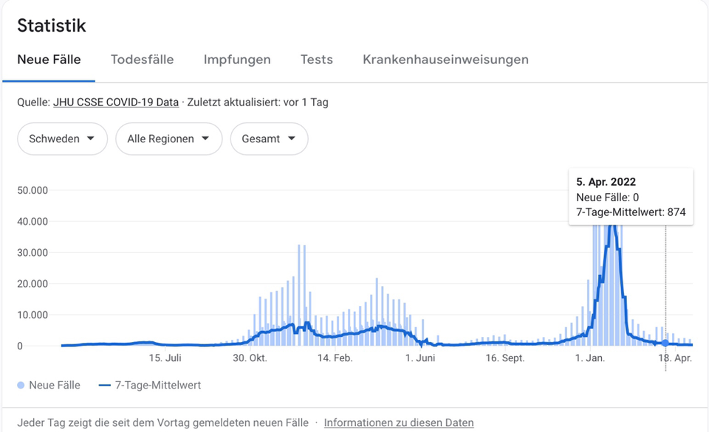The width and height of the screenshot is (709, 432).
Task: Click the 7-Tage-Mittelwert legend line marker
Action: [104, 385]
